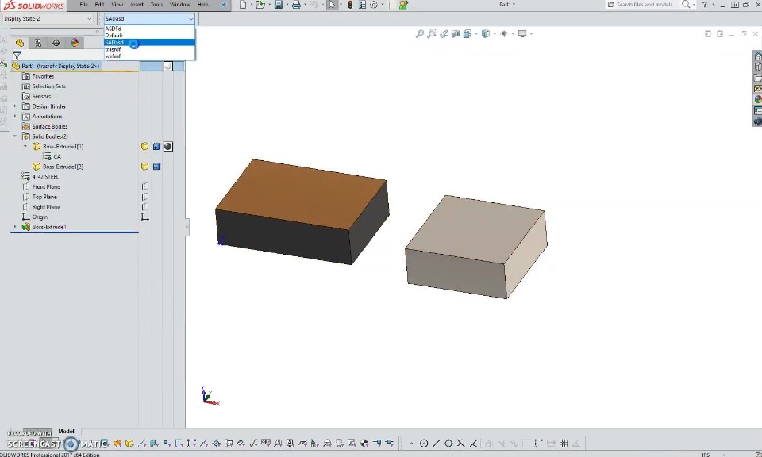The image size is (762, 457).
Task: Select the ASDFd configuration option
Action: [x=150, y=29]
